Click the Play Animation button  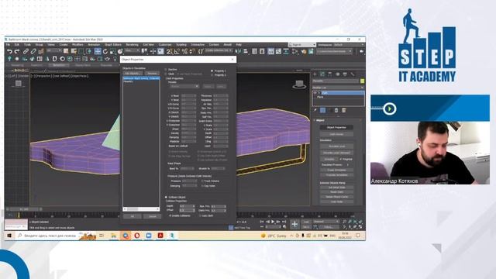pos(273,222)
